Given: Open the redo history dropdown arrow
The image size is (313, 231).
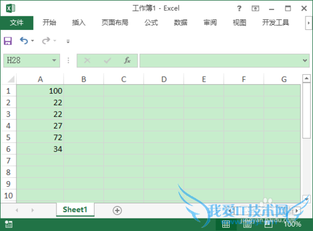Looking at the screenshot, I should click(54, 41).
